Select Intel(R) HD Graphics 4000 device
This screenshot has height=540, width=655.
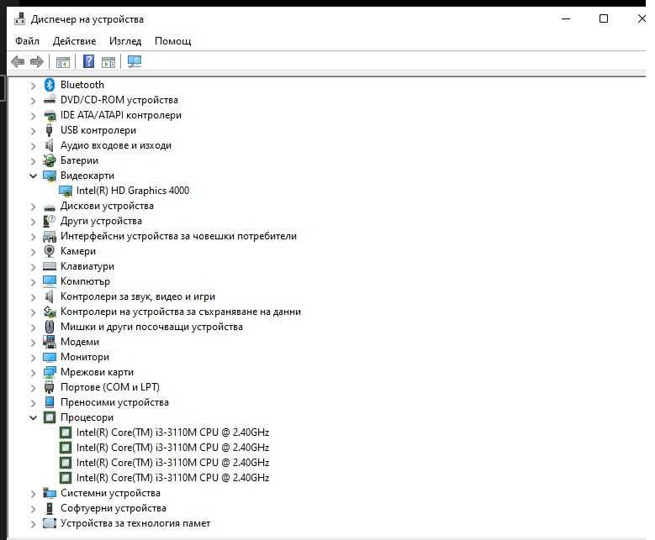(133, 191)
